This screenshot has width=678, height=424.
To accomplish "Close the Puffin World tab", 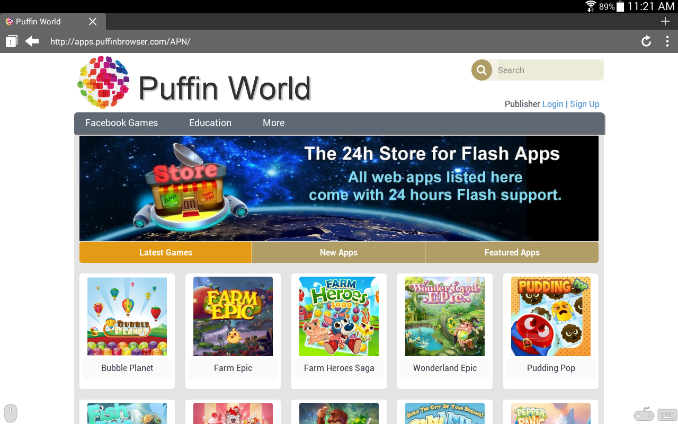I will click(93, 21).
